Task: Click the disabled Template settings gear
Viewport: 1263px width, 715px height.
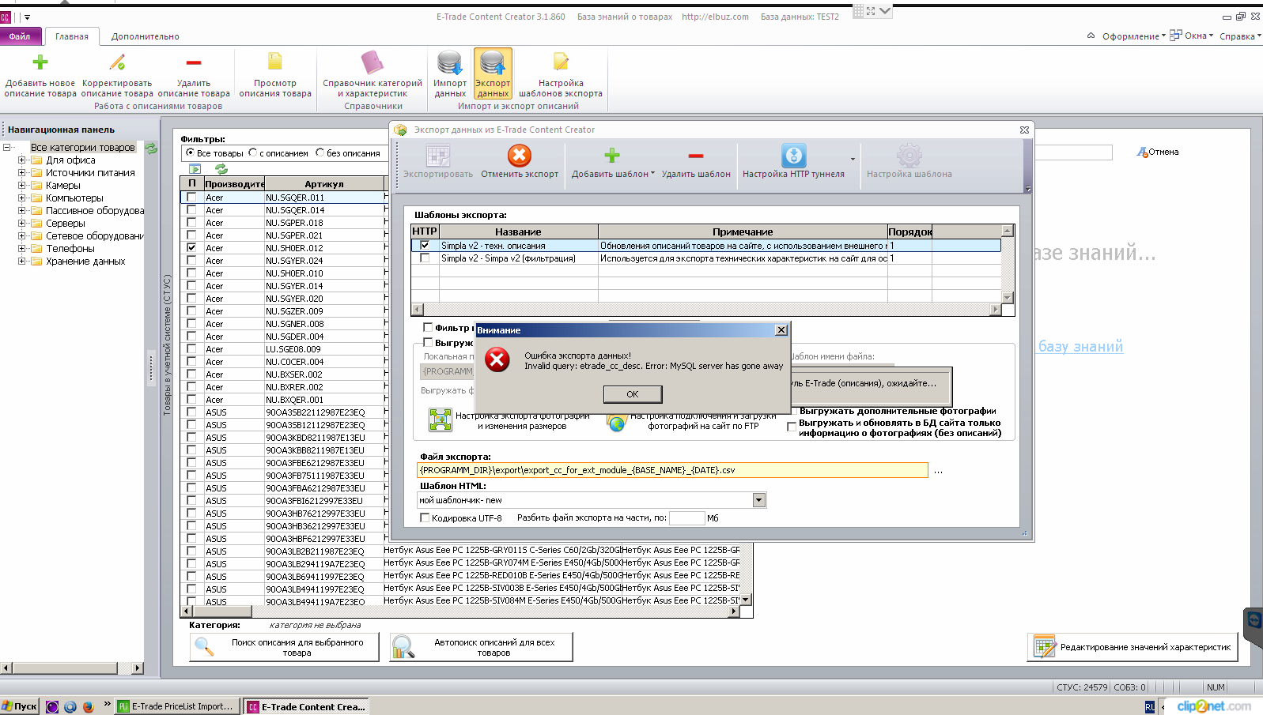Action: [909, 156]
